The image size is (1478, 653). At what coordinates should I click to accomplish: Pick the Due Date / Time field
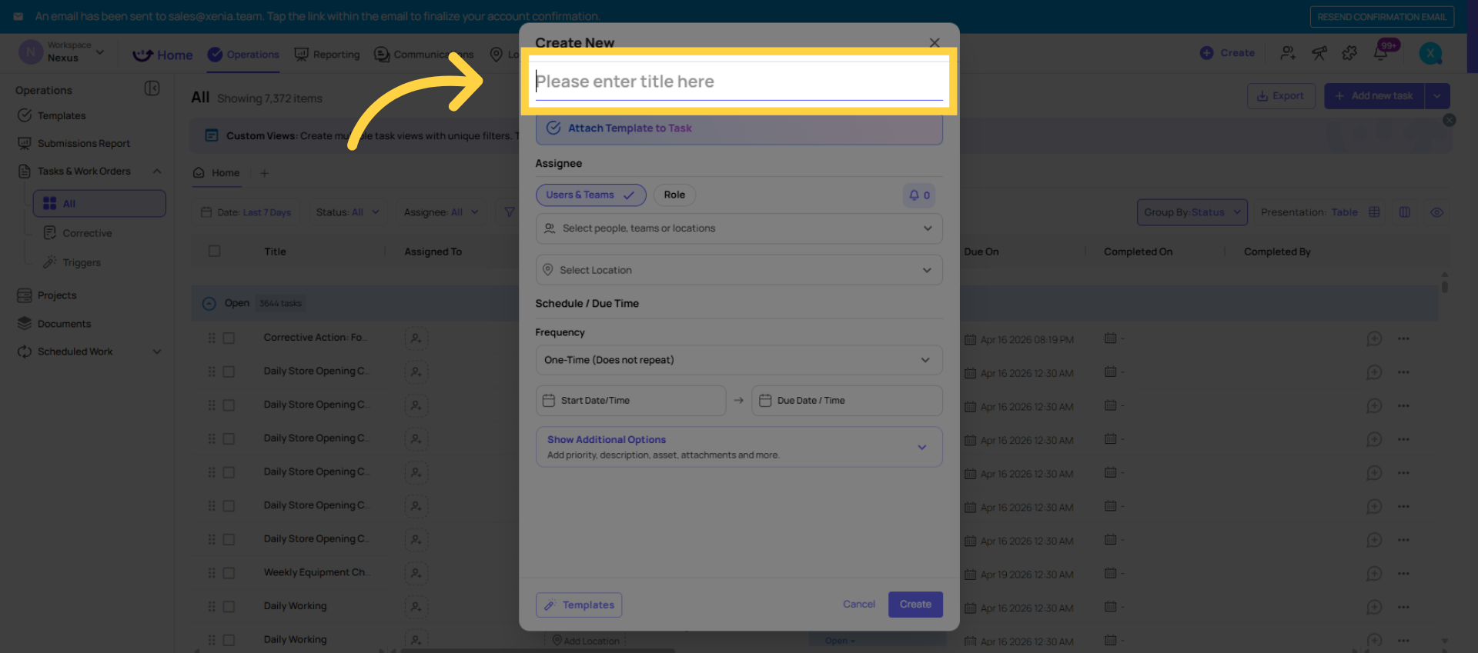[847, 401]
